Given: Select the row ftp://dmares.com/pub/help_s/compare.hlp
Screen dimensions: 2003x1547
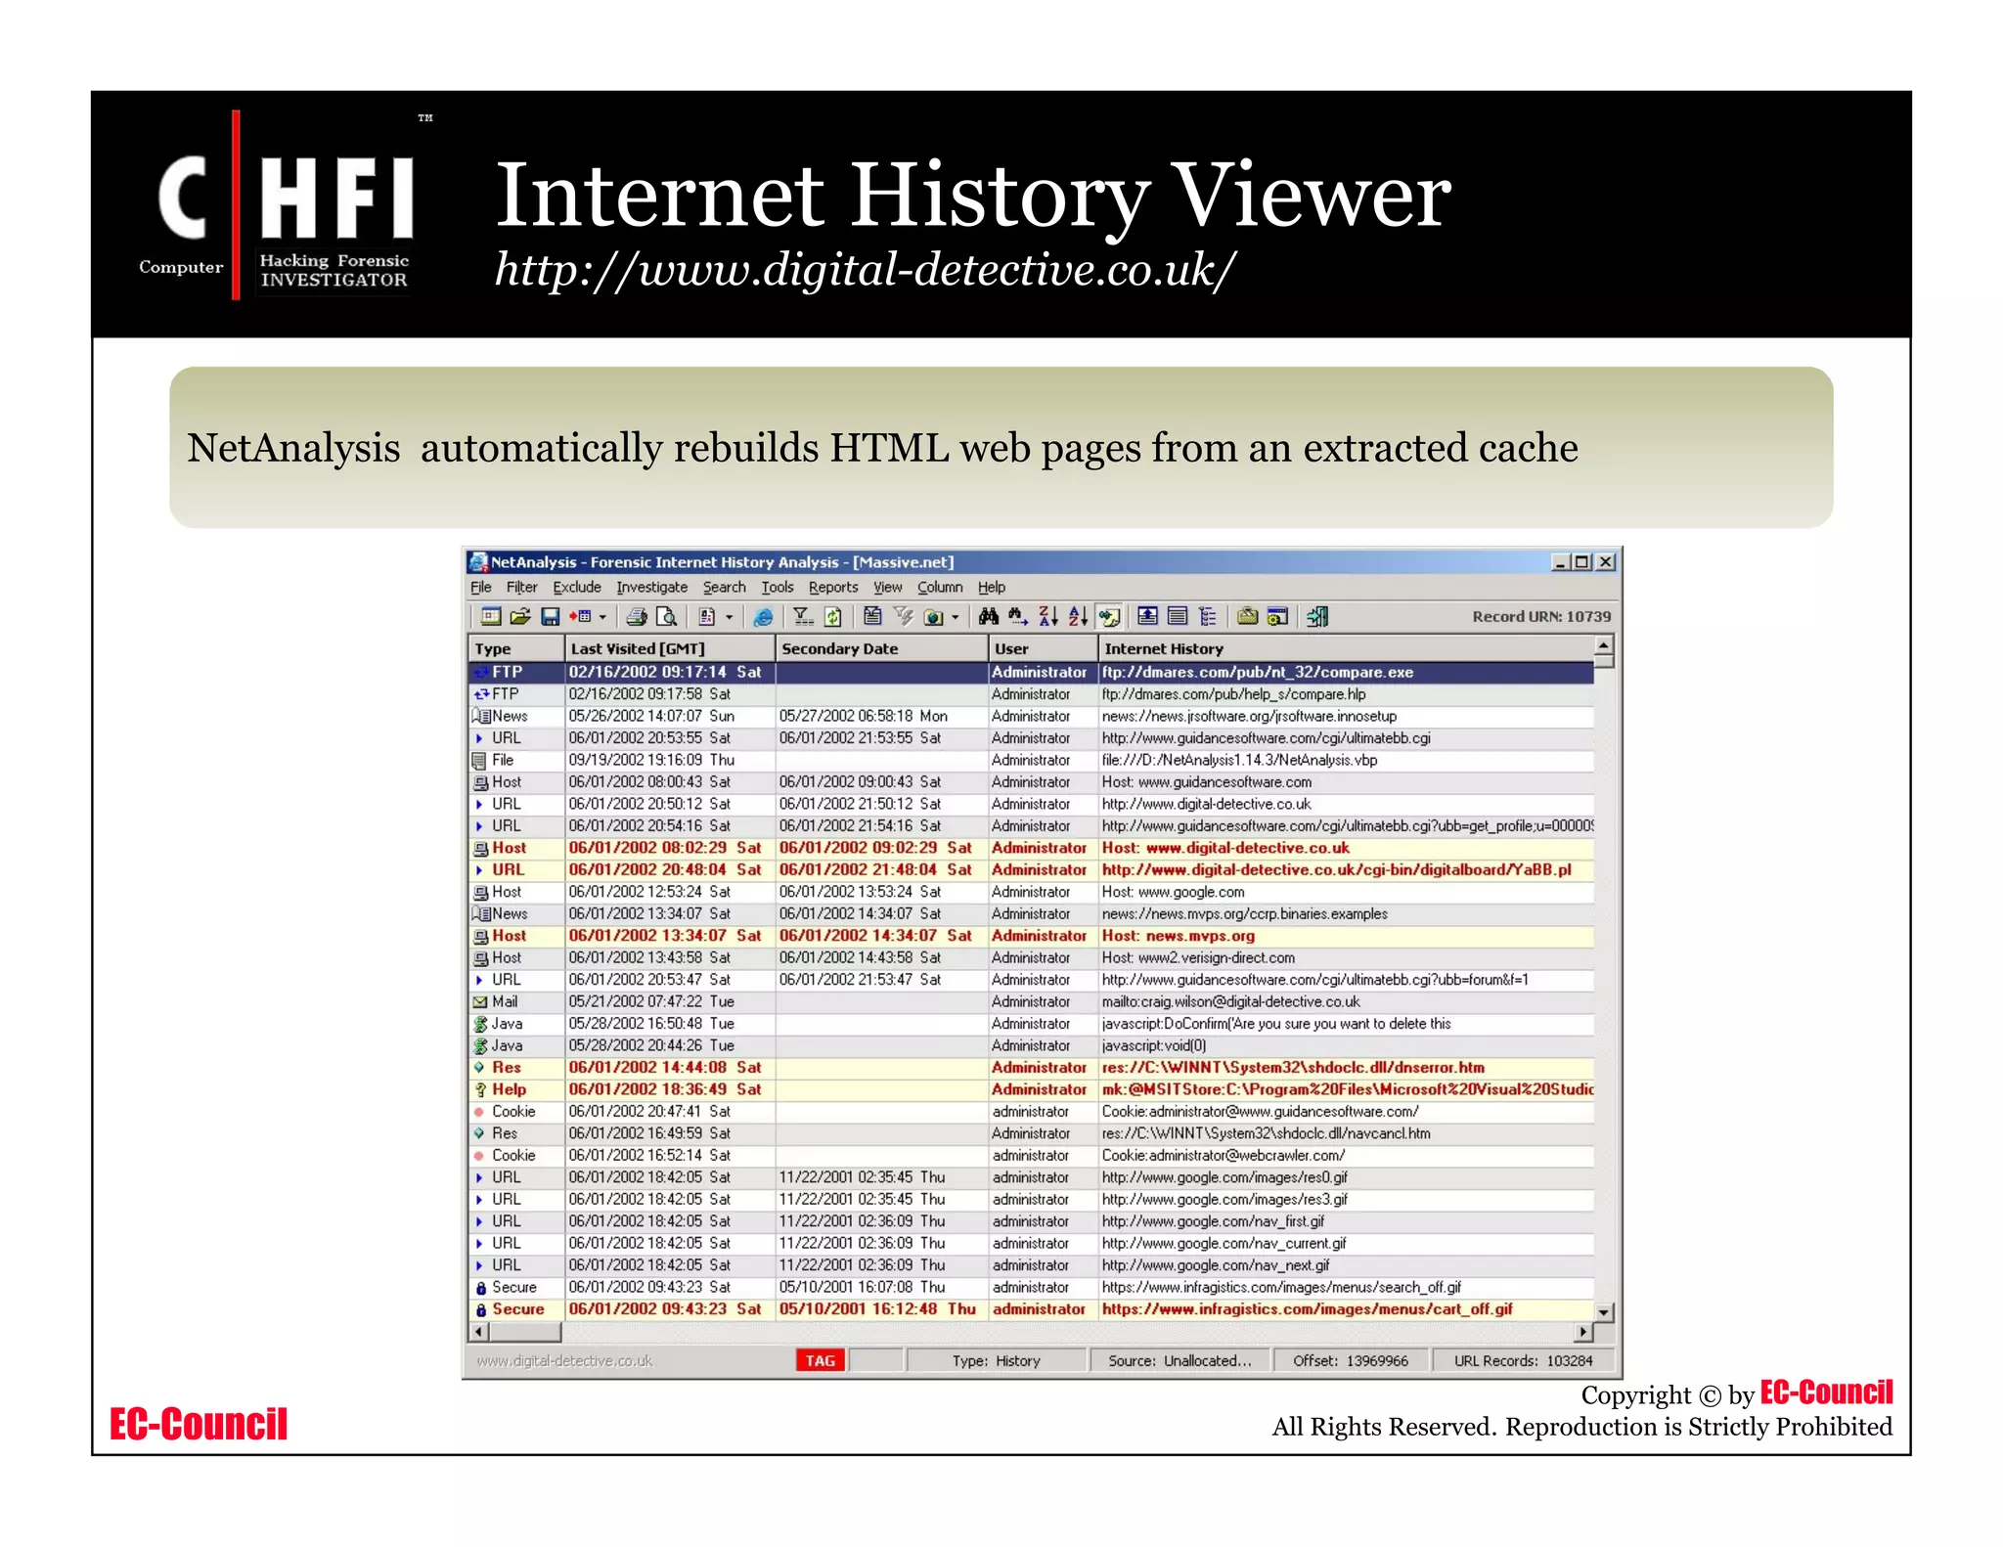Looking at the screenshot, I should point(1032,694).
